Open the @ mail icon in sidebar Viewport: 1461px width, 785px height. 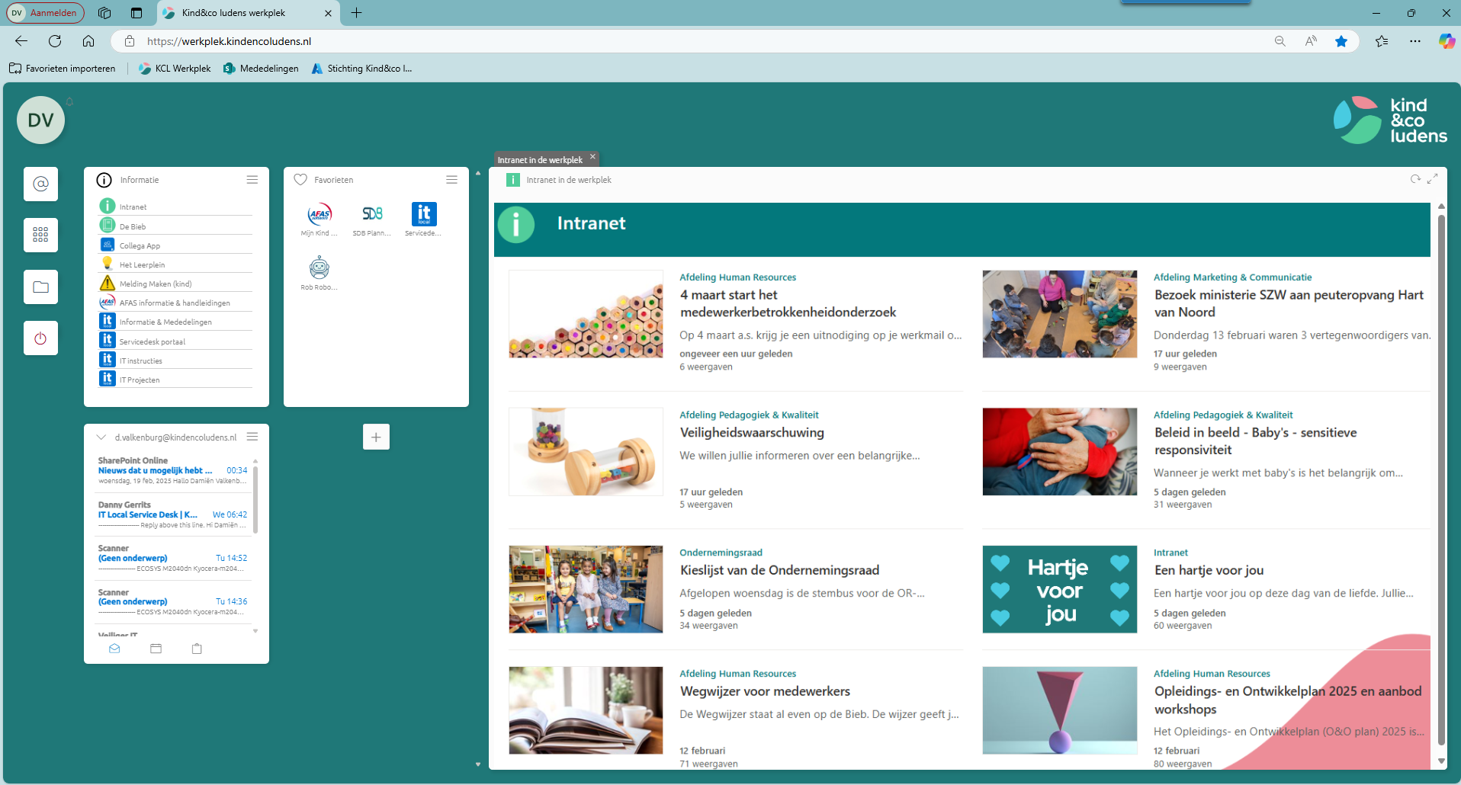[40, 184]
